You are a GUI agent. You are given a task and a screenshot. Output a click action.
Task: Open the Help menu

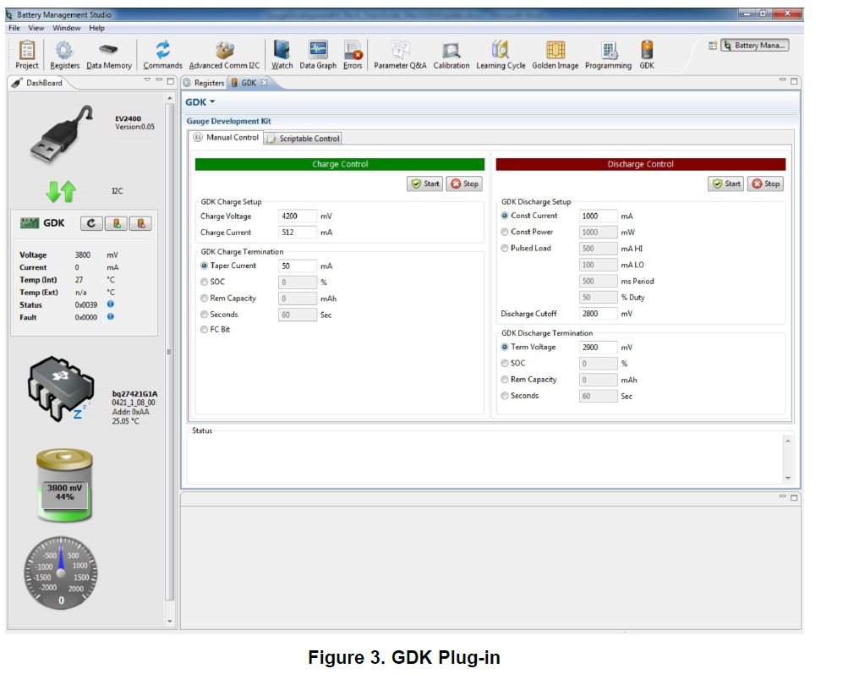pos(97,28)
